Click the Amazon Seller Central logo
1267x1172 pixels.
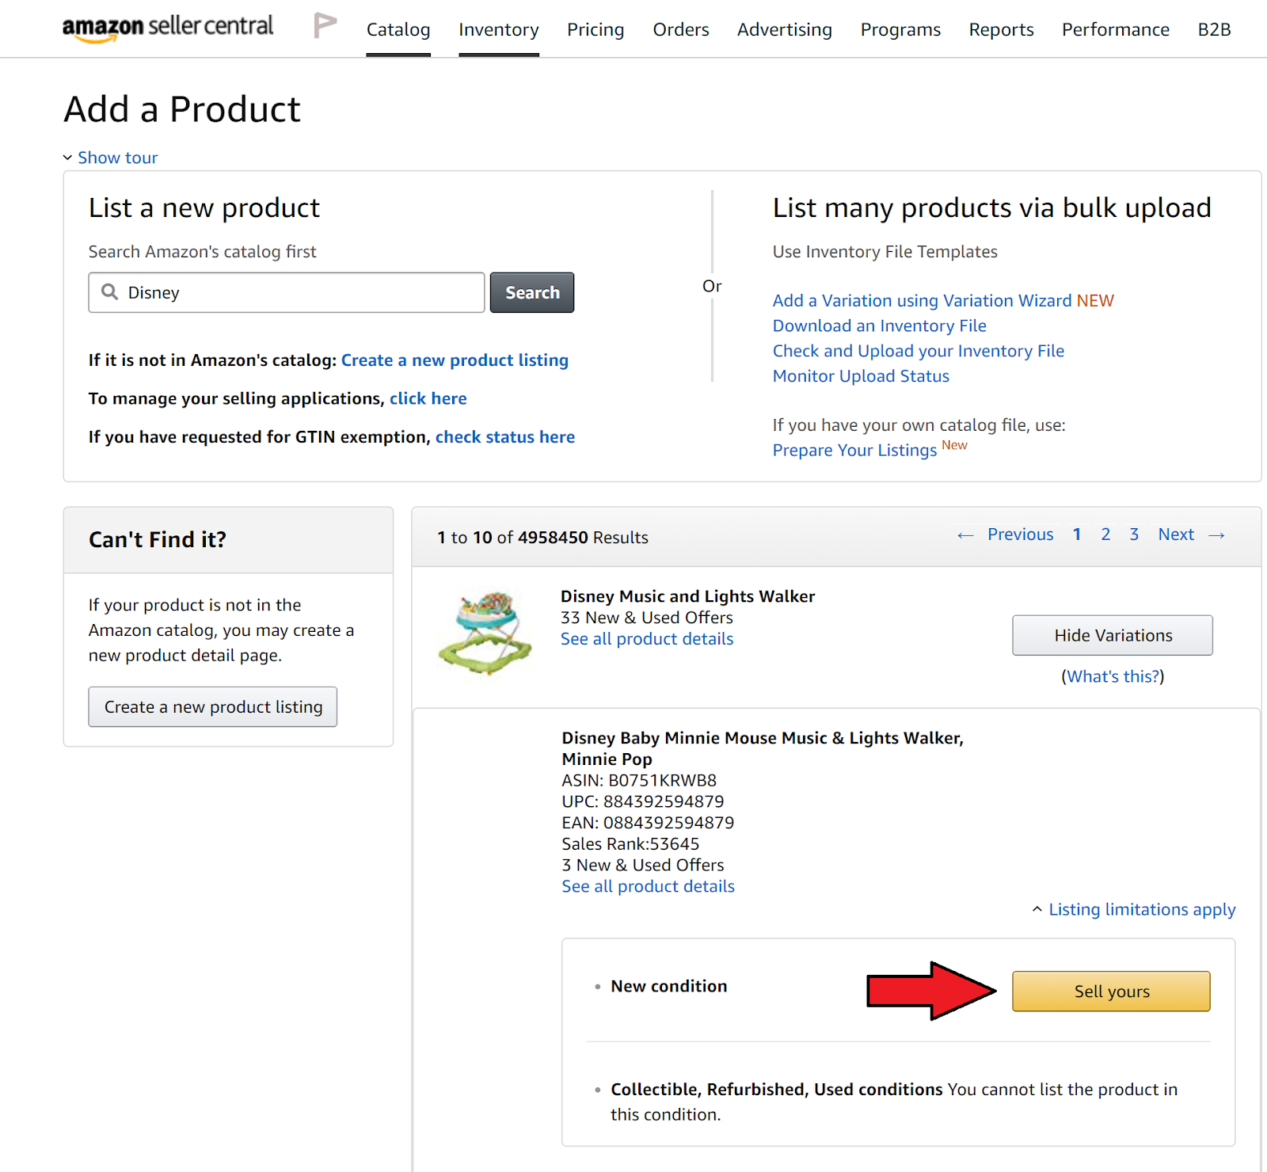[x=168, y=28]
